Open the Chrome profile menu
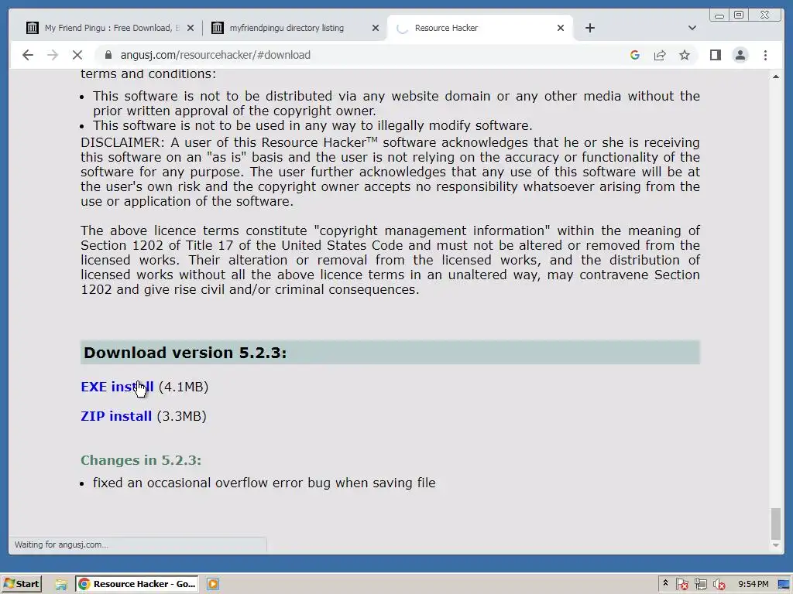 740,55
